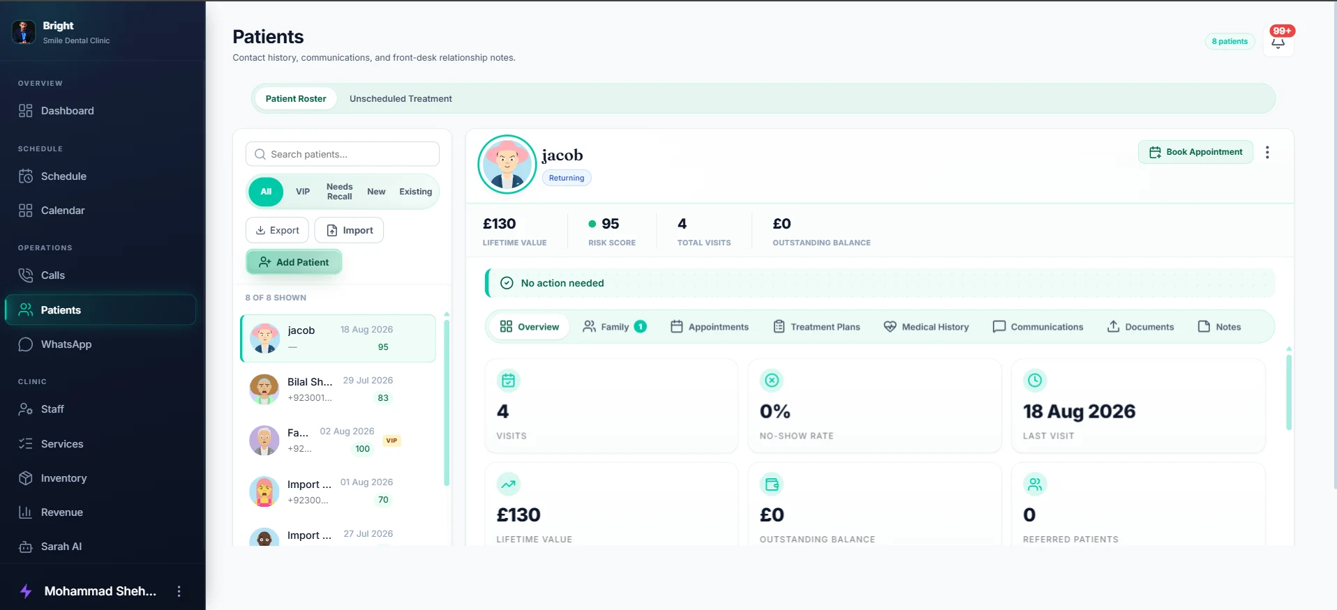Click the calendar icon on Visits card
This screenshot has width=1337, height=610.
508,381
